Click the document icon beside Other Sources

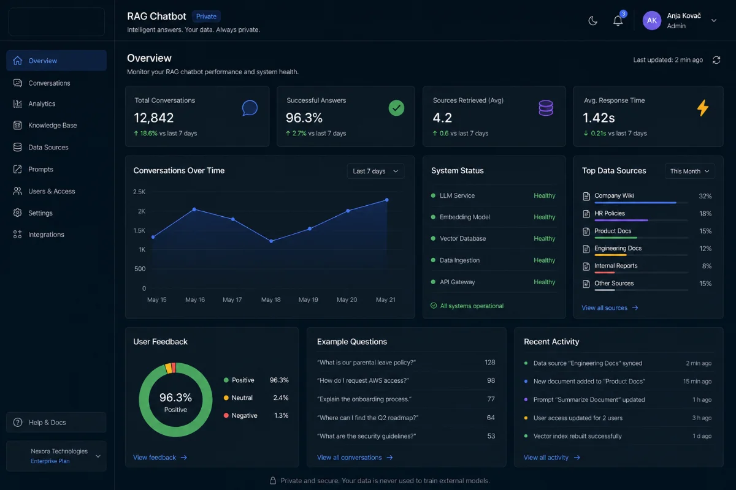586,284
